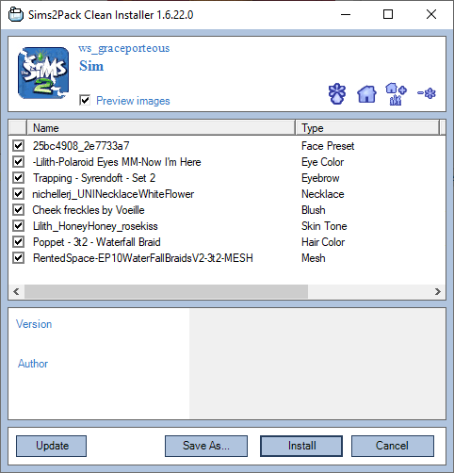Viewport: 454px width, 473px height.
Task: Click the small dash-and-flower icon
Action: pos(427,93)
